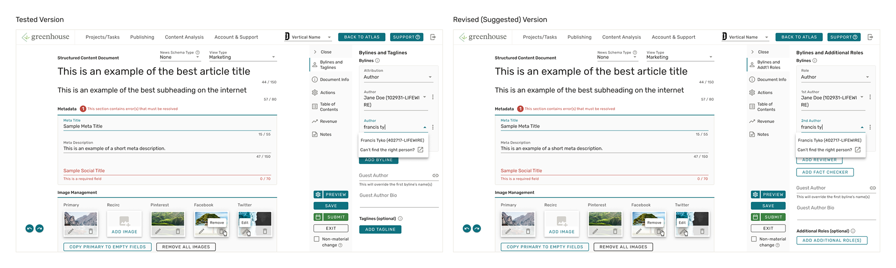Click Add Image in Recirc slot, Revised Version
The height and width of the screenshot is (268, 896).
(x=561, y=224)
